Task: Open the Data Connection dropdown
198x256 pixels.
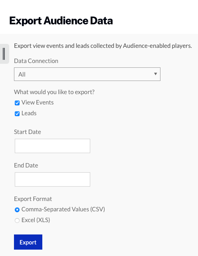Action: (87, 74)
